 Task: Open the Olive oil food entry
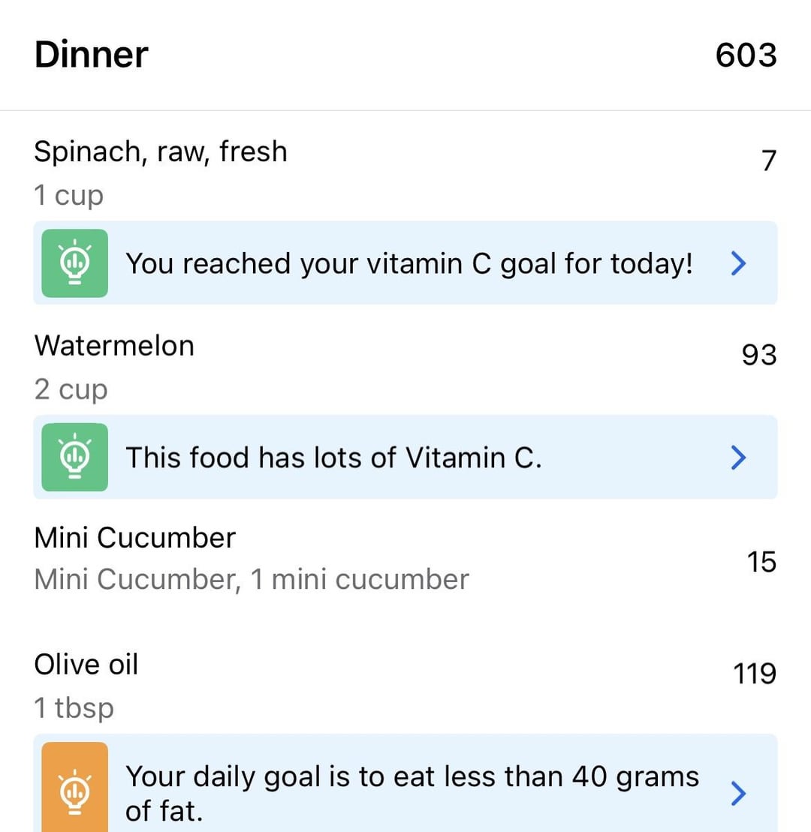86,665
